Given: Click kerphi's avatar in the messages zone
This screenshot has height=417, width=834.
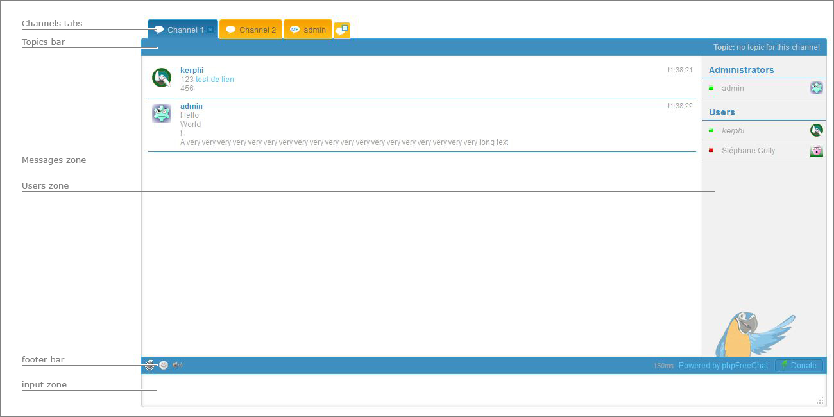Looking at the screenshot, I should pyautogui.click(x=162, y=78).
